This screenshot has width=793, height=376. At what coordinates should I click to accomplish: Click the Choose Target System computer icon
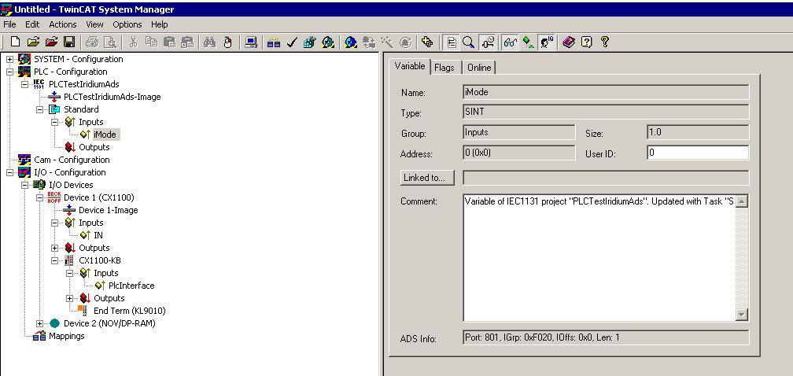point(251,42)
